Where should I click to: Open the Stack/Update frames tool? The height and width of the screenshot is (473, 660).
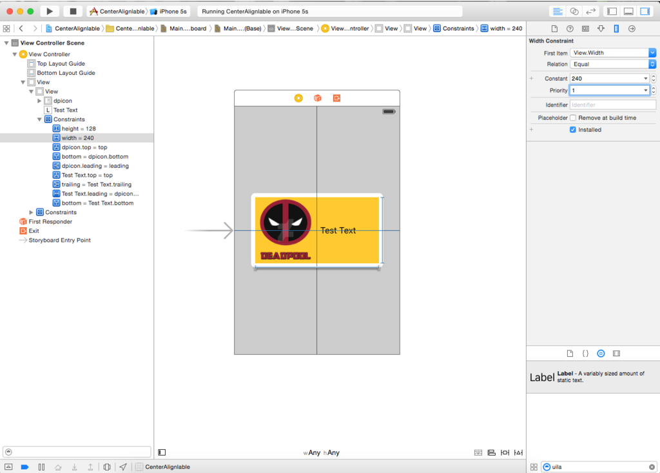pos(478,452)
